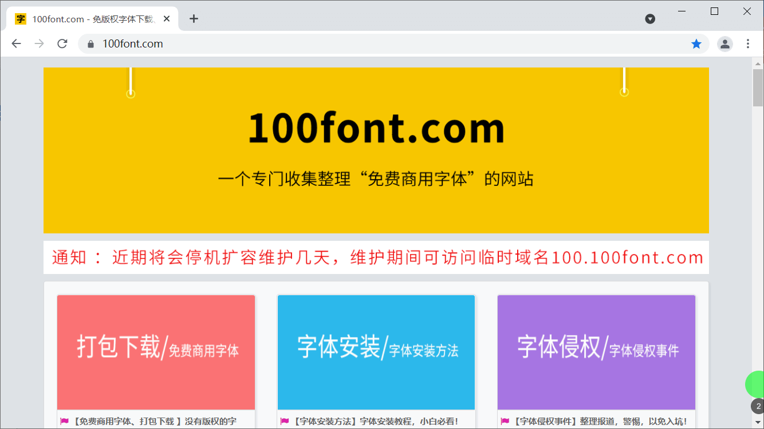This screenshot has width=764, height=429.
Task: Open the user profile avatar icon
Action: (725, 44)
